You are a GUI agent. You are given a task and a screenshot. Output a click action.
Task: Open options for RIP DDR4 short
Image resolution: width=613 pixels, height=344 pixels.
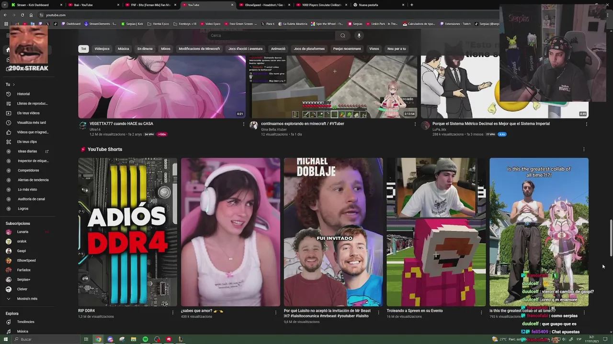click(173, 312)
